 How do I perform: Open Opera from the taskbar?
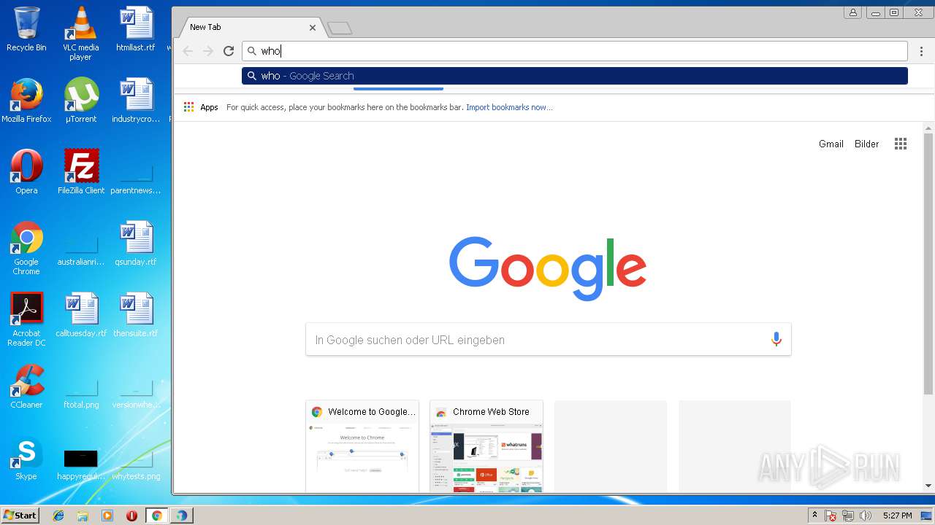[131, 516]
